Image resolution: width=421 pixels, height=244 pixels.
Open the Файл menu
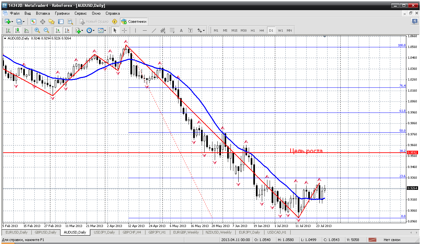coord(15,13)
